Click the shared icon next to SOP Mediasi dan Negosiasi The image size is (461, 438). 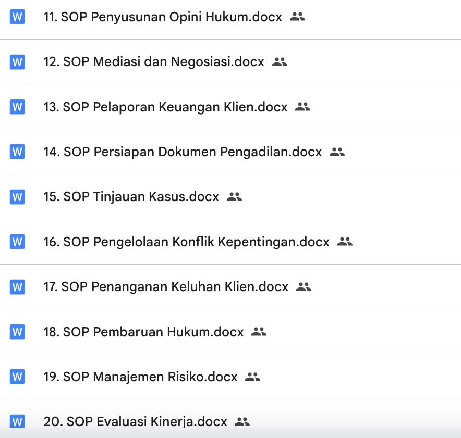click(280, 61)
